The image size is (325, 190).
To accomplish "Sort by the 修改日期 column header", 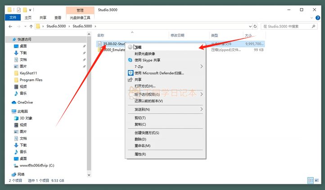I will click(x=177, y=35).
